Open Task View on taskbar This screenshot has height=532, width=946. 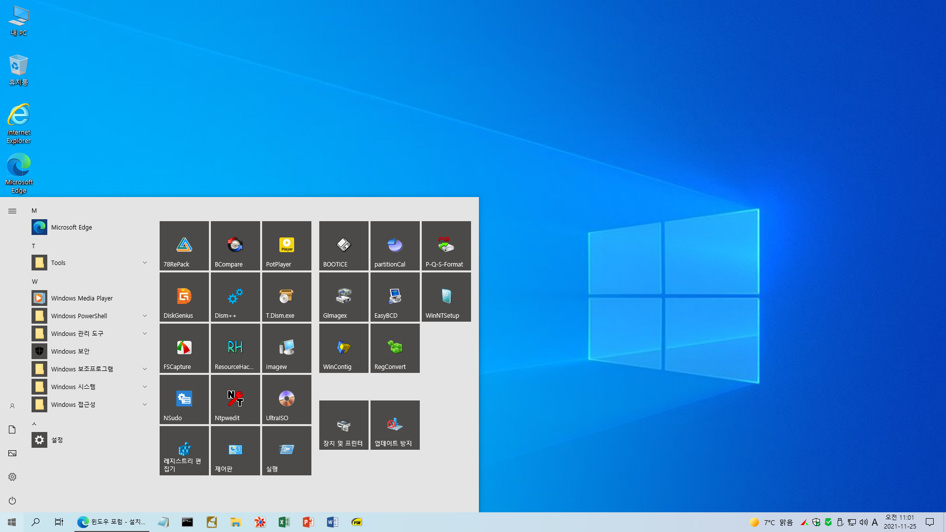(59, 522)
